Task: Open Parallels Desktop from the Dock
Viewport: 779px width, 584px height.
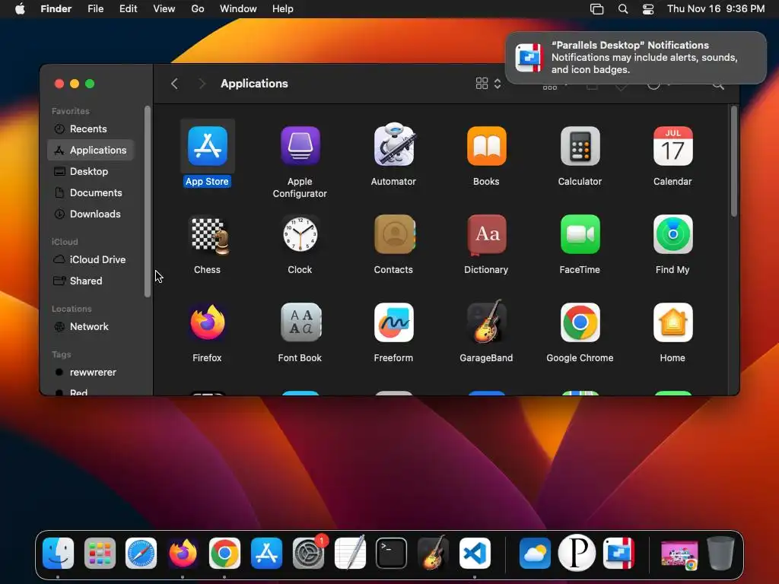Action: 618,554
